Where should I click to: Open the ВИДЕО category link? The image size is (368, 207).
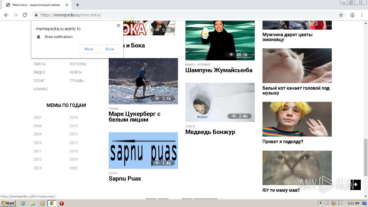pyautogui.click(x=39, y=72)
